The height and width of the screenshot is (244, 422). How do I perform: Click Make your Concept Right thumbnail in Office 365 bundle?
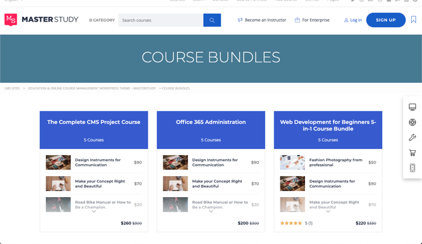click(175, 184)
